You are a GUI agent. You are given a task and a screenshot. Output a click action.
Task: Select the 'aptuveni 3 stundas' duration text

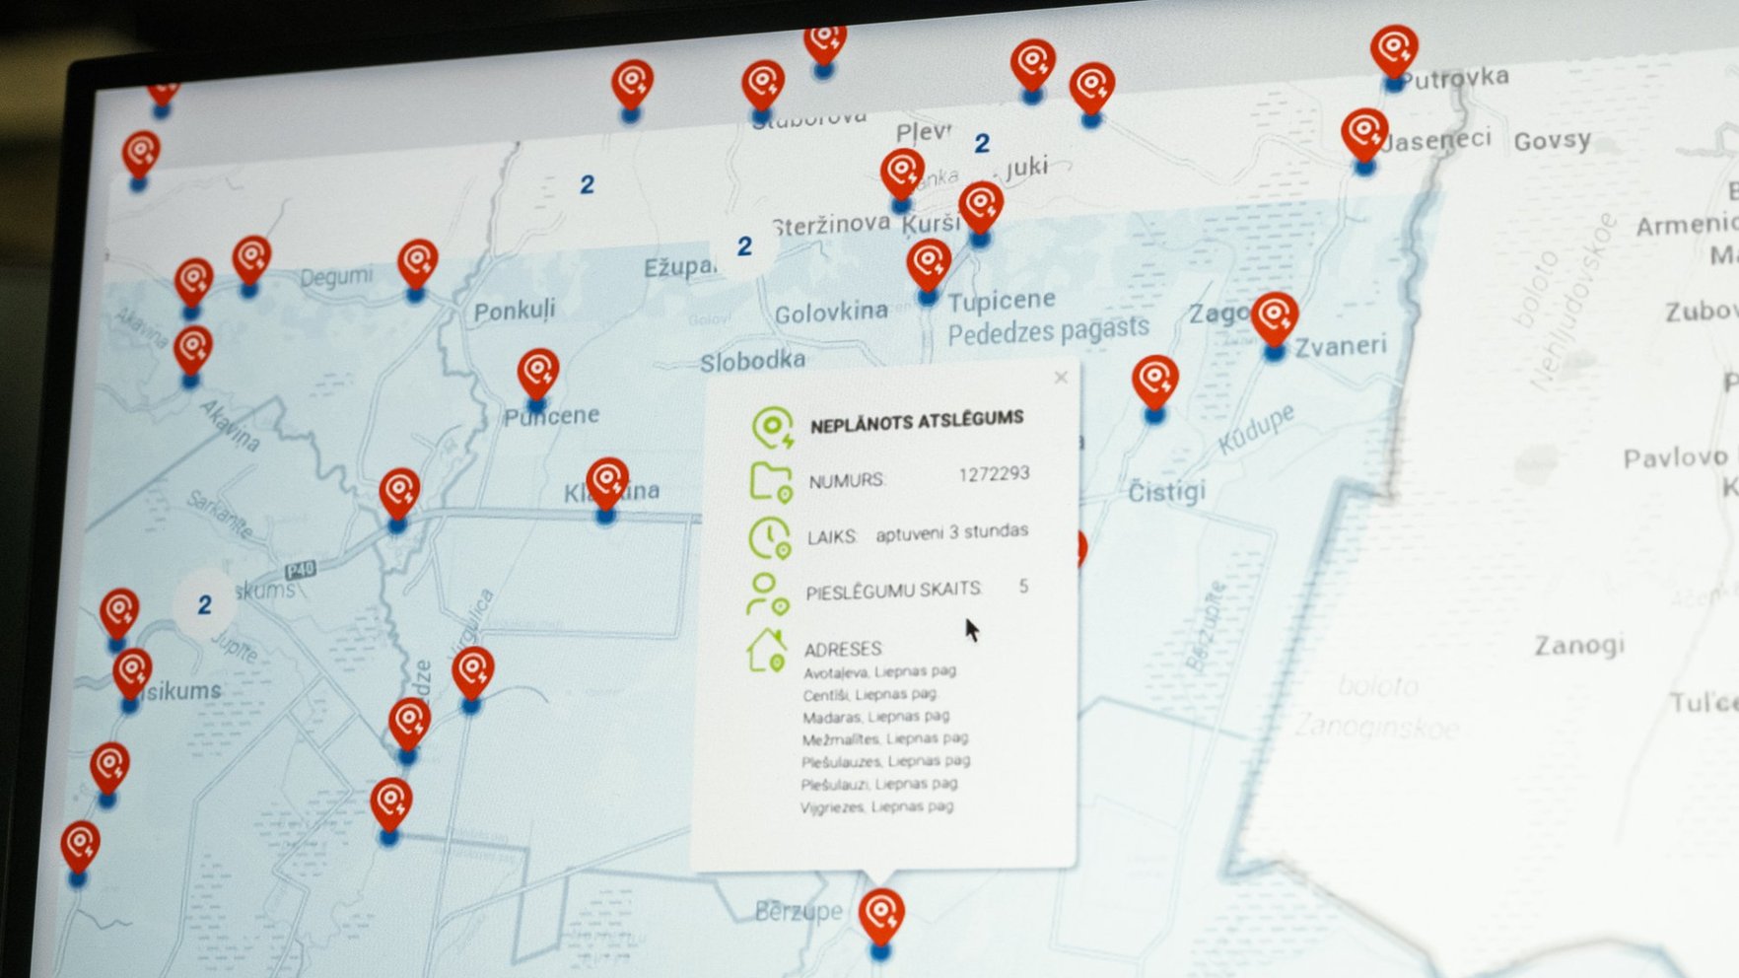coord(952,532)
